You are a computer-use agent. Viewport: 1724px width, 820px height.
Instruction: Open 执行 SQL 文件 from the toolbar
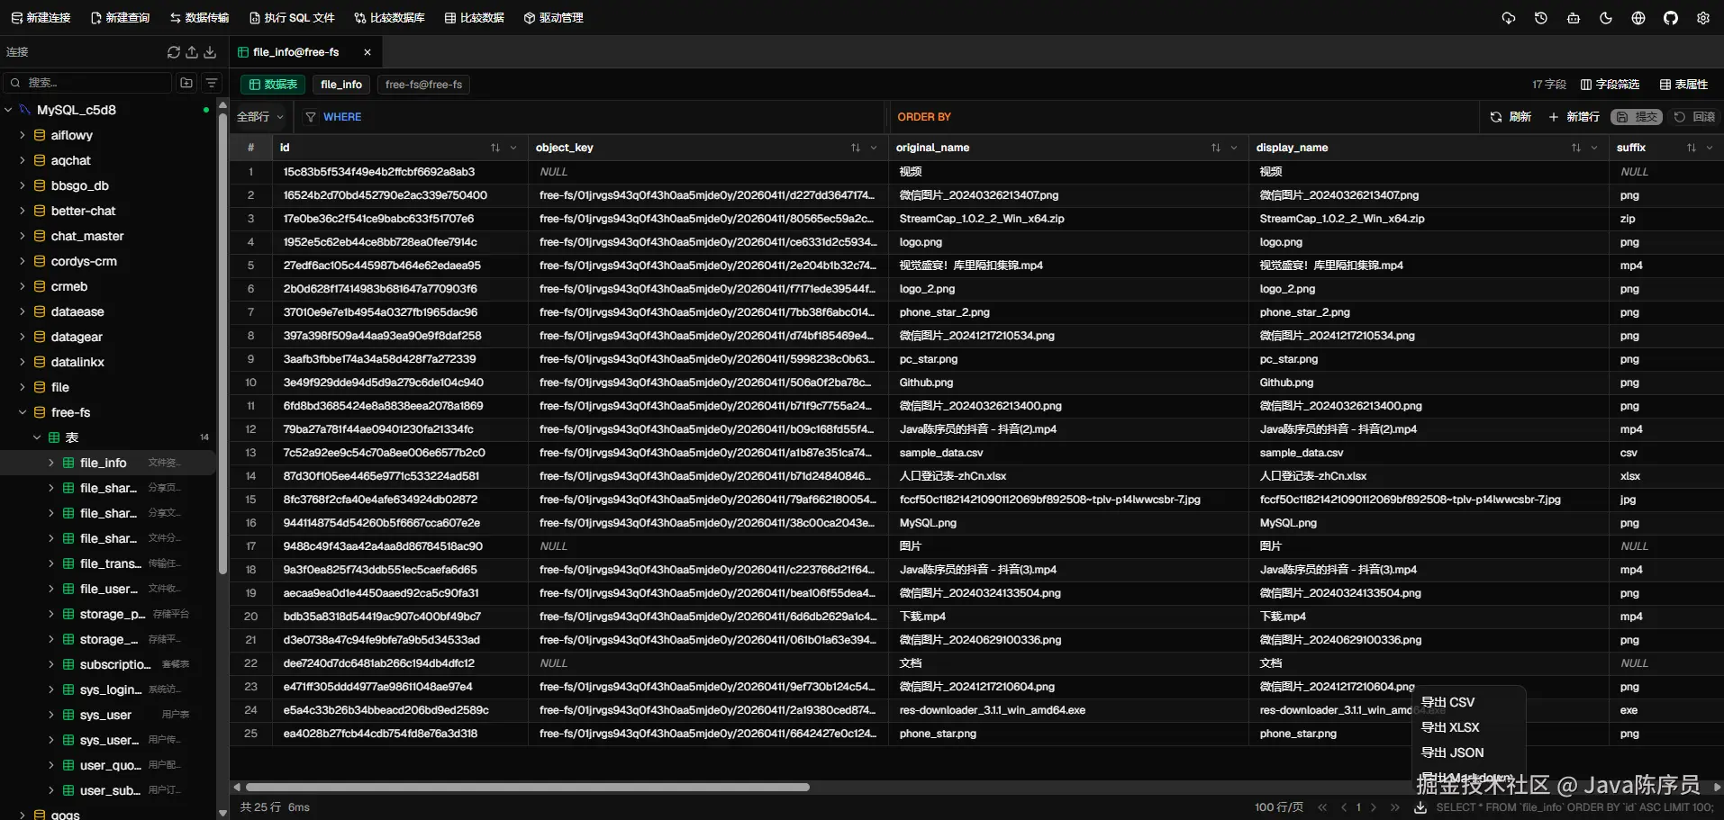292,18
